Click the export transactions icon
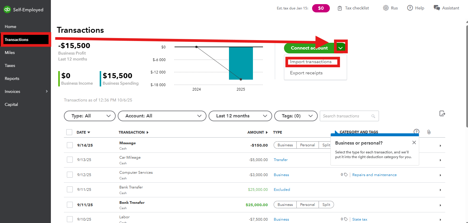Screen dimensions: 468x223 click(442, 114)
